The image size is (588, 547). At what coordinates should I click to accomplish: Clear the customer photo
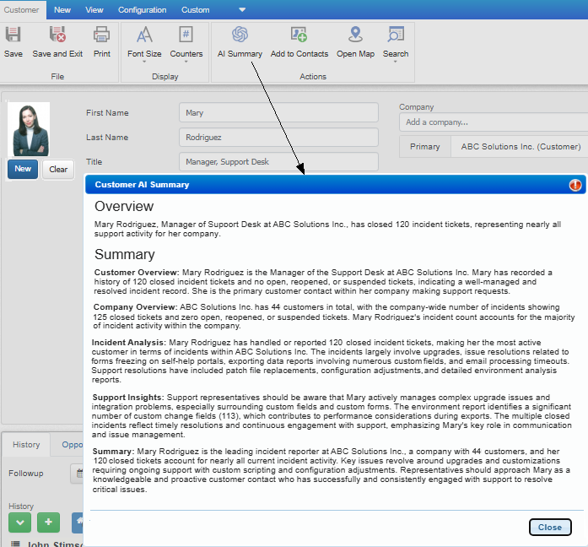click(x=58, y=169)
